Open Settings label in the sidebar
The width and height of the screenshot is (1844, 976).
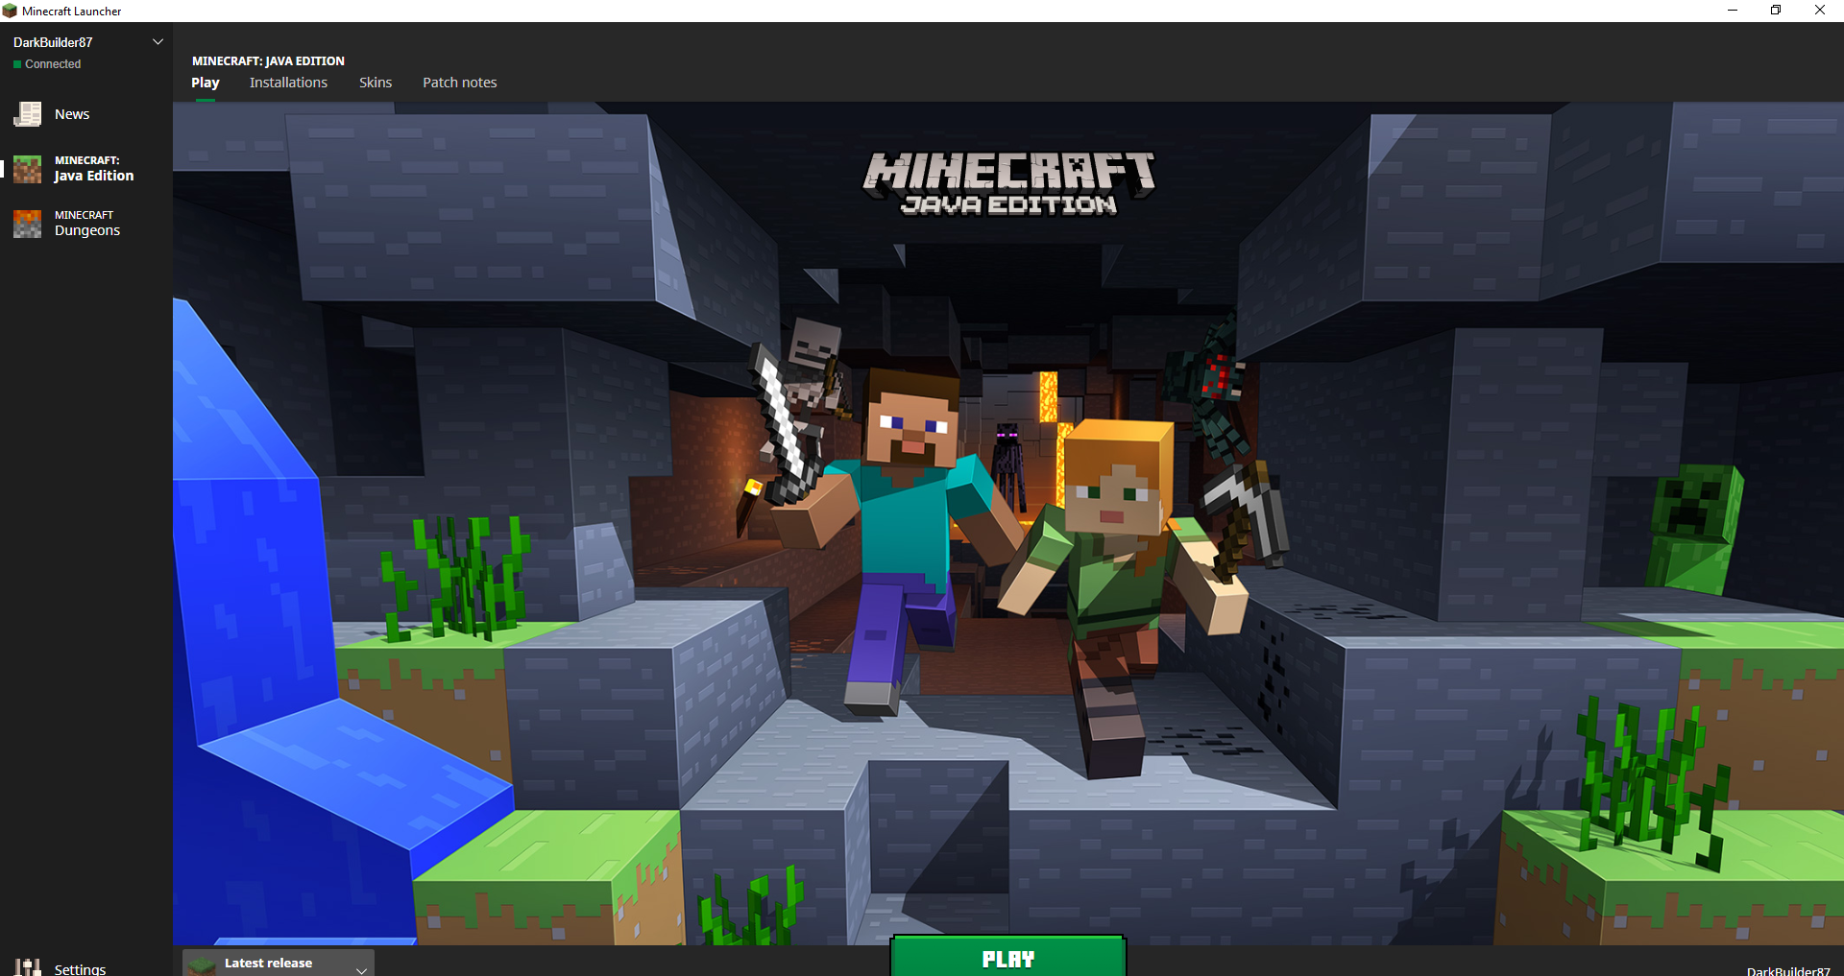(x=80, y=969)
